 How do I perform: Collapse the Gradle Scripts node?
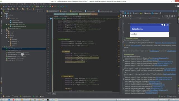click(3, 47)
